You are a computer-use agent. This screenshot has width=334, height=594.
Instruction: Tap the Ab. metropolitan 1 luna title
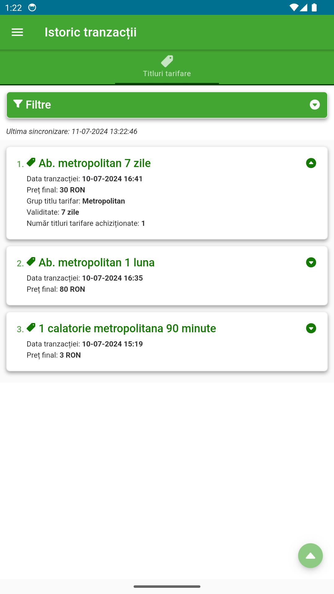click(96, 263)
